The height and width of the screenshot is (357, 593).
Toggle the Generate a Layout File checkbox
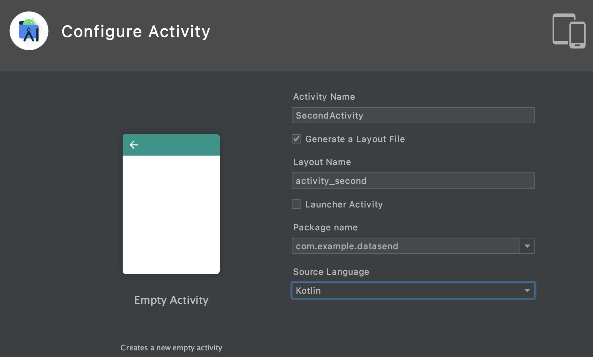point(296,139)
